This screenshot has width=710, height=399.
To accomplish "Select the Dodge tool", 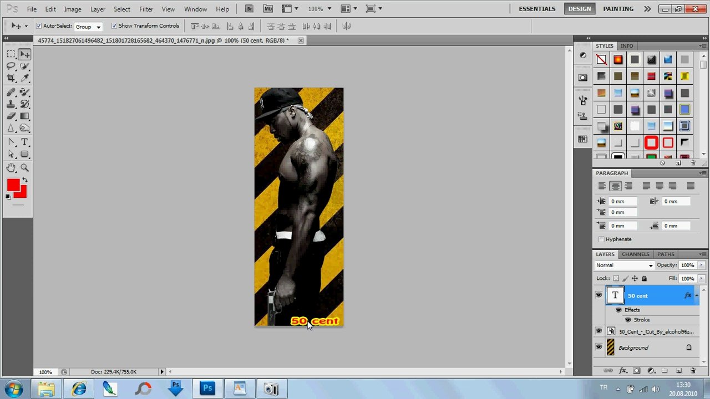I will pyautogui.click(x=24, y=129).
